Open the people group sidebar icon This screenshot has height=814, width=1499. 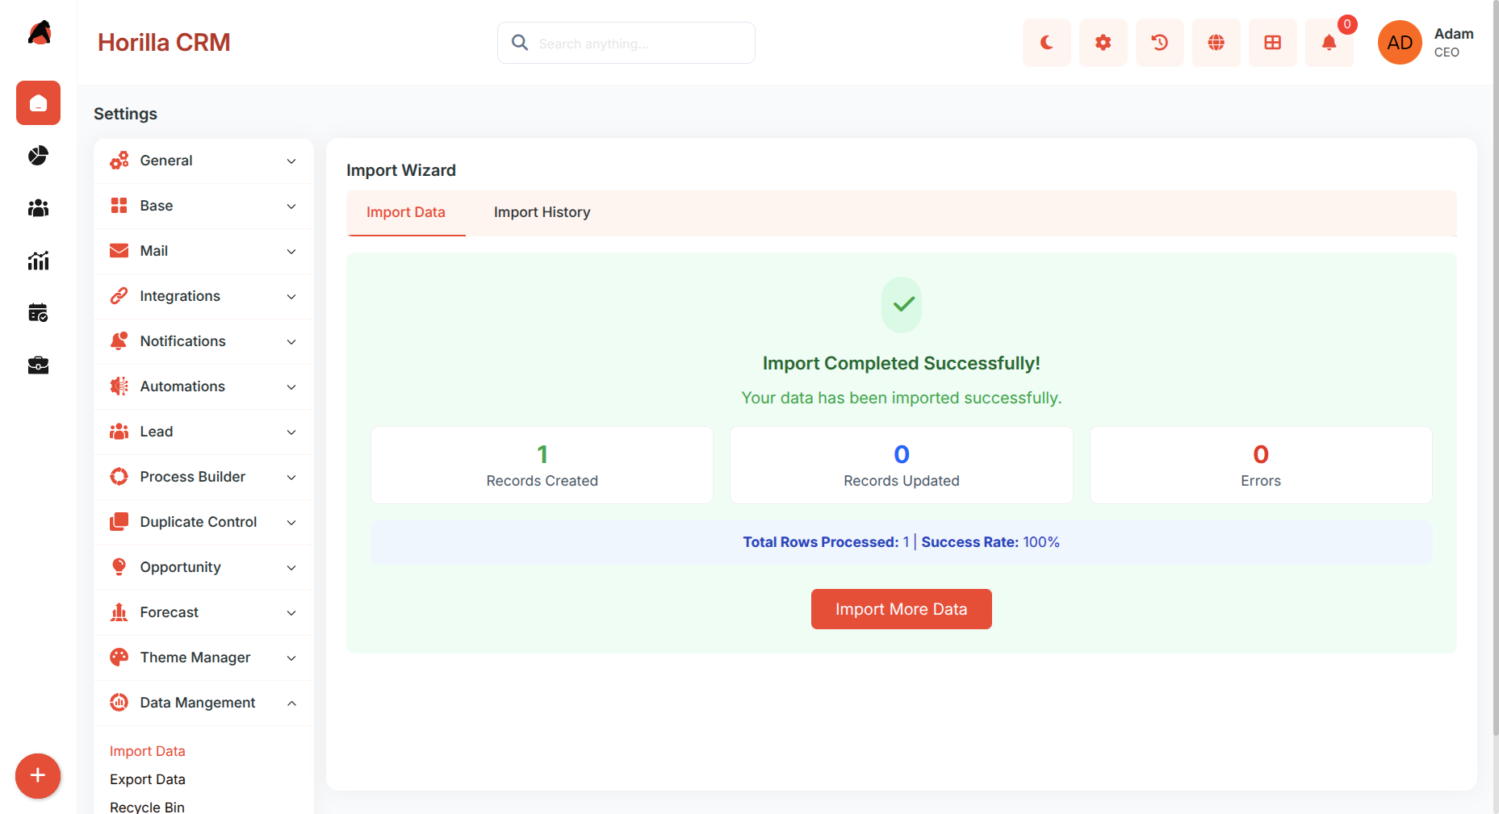38,208
